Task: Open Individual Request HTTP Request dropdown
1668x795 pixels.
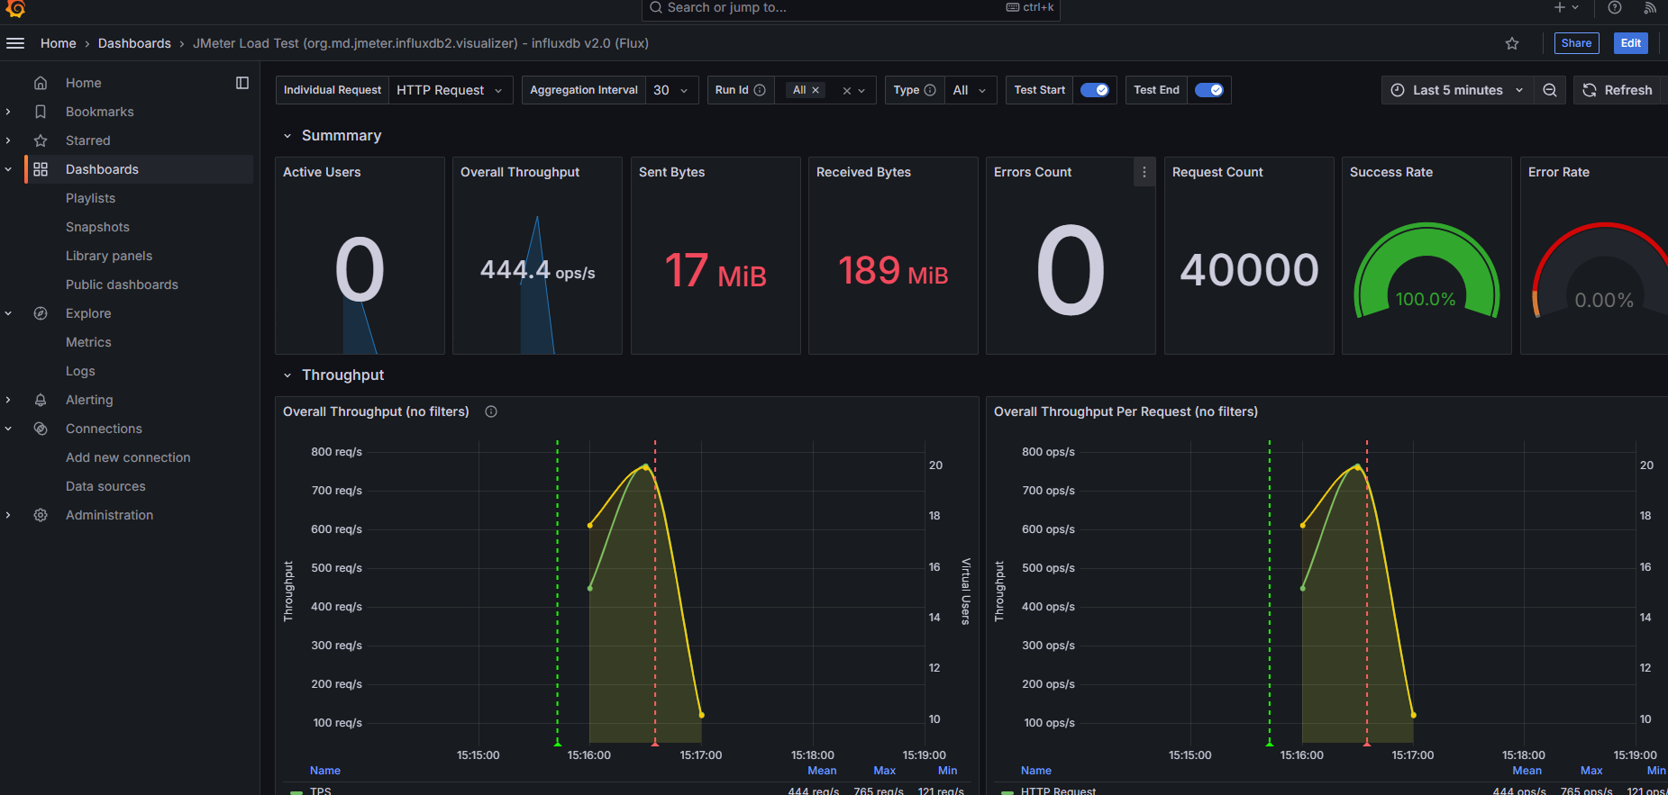Action: 451,90
